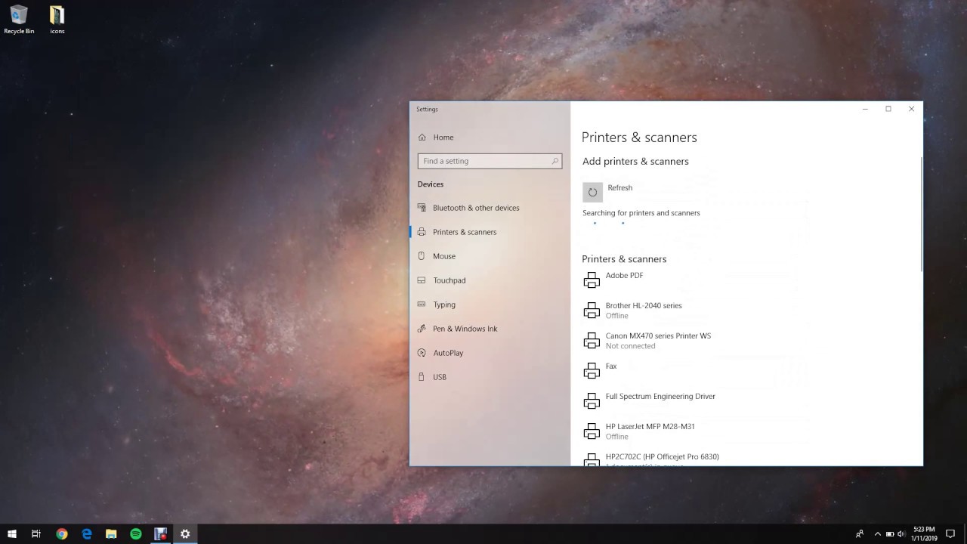
Task: Click the Settings gear on the taskbar
Action: (x=185, y=534)
